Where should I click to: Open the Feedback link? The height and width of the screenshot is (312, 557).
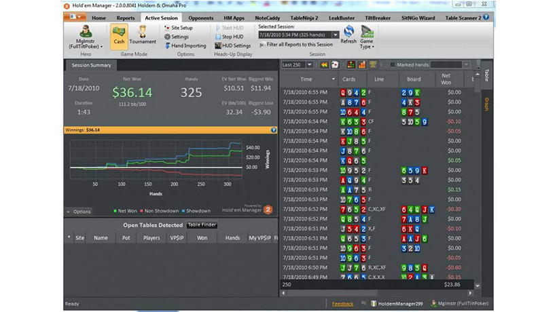[342, 304]
